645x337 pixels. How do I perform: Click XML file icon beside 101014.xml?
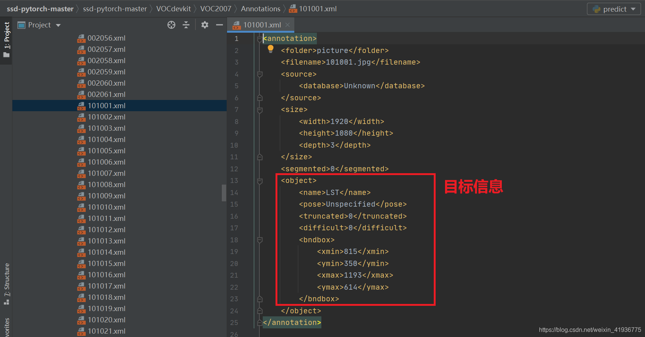[x=82, y=252]
